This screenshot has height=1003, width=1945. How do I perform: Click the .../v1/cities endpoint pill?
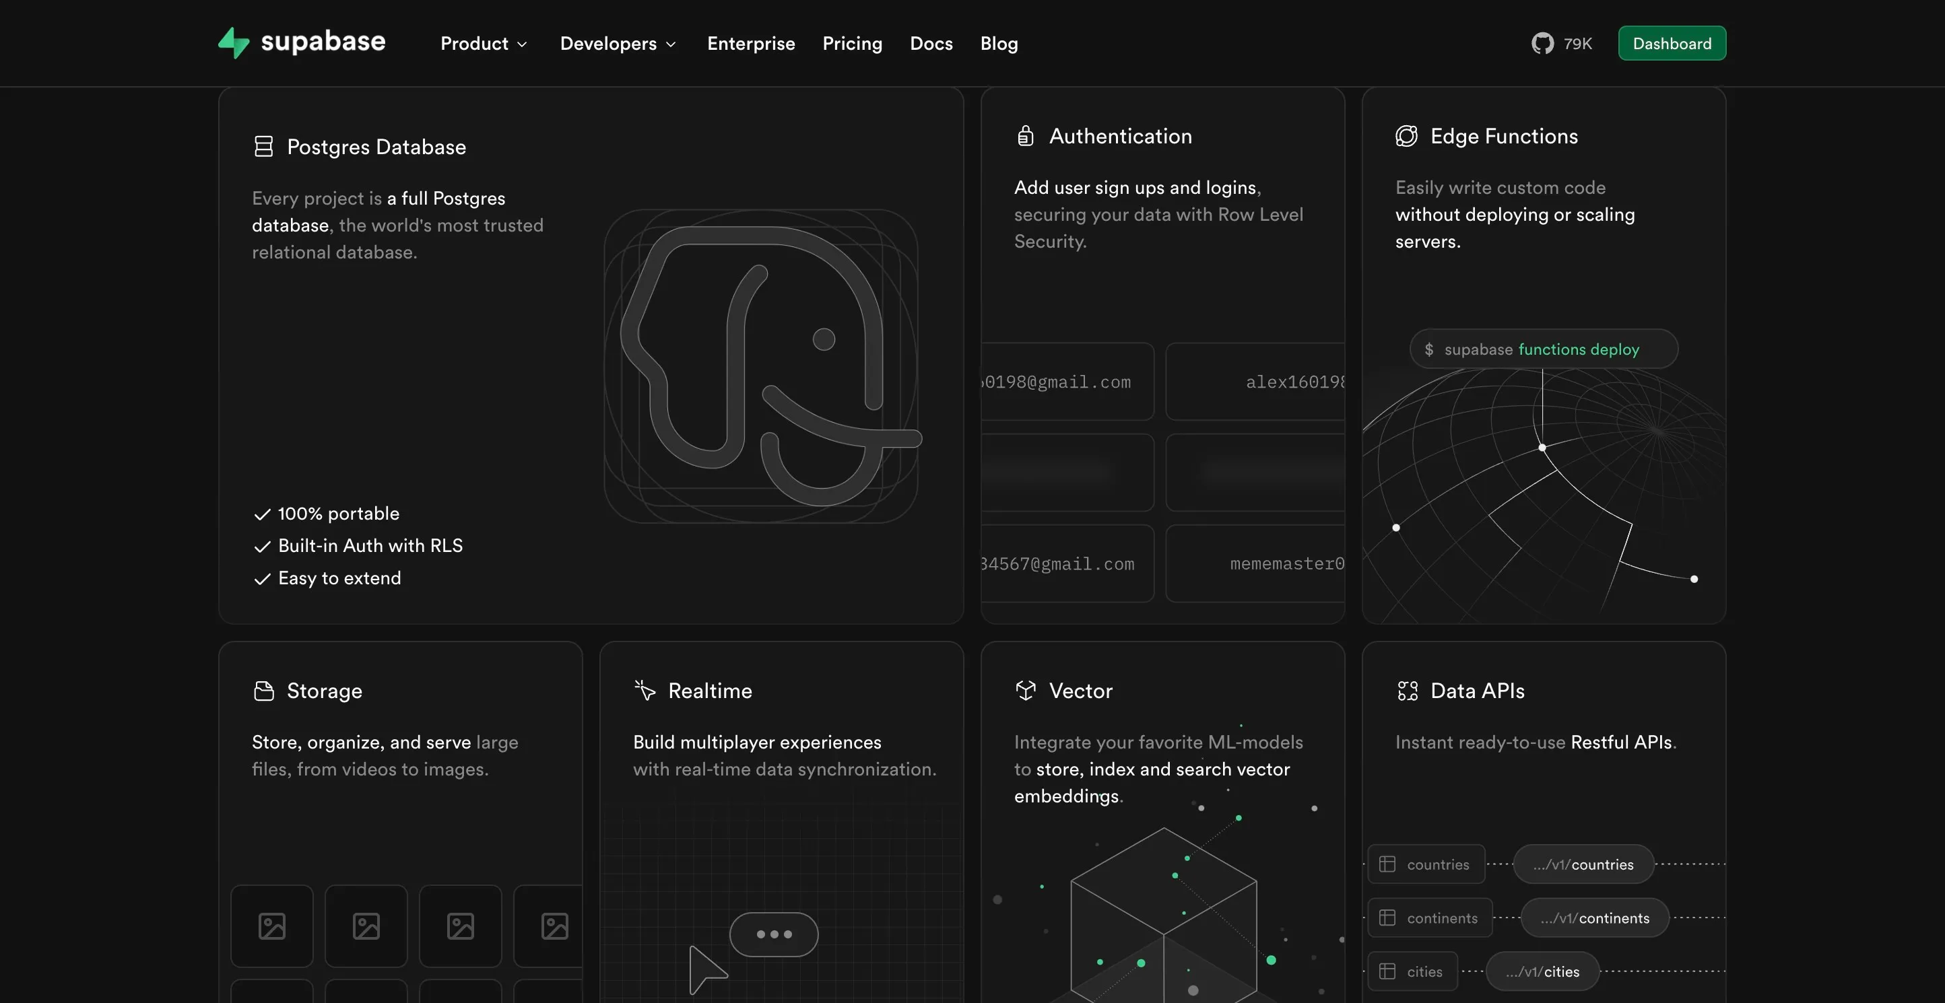[x=1542, y=971]
